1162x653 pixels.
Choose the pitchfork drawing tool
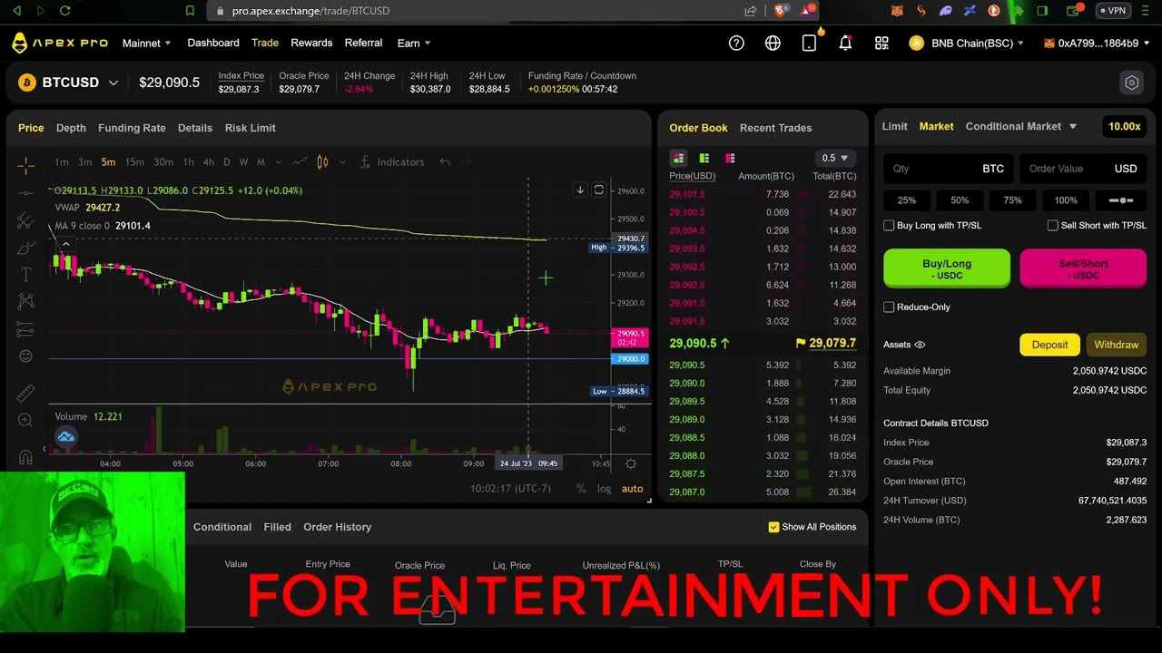[25, 220]
